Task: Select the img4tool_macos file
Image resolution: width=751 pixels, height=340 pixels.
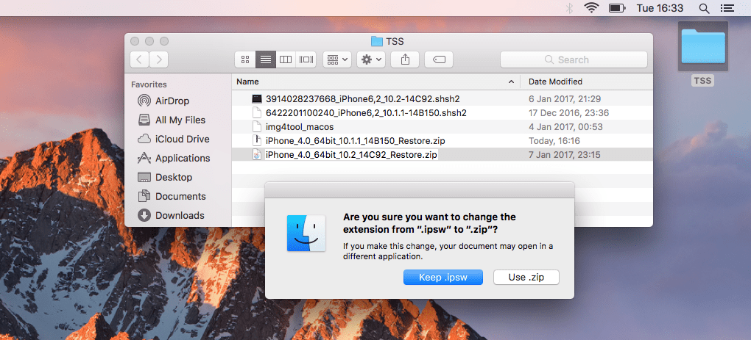Action: pyautogui.click(x=300, y=126)
